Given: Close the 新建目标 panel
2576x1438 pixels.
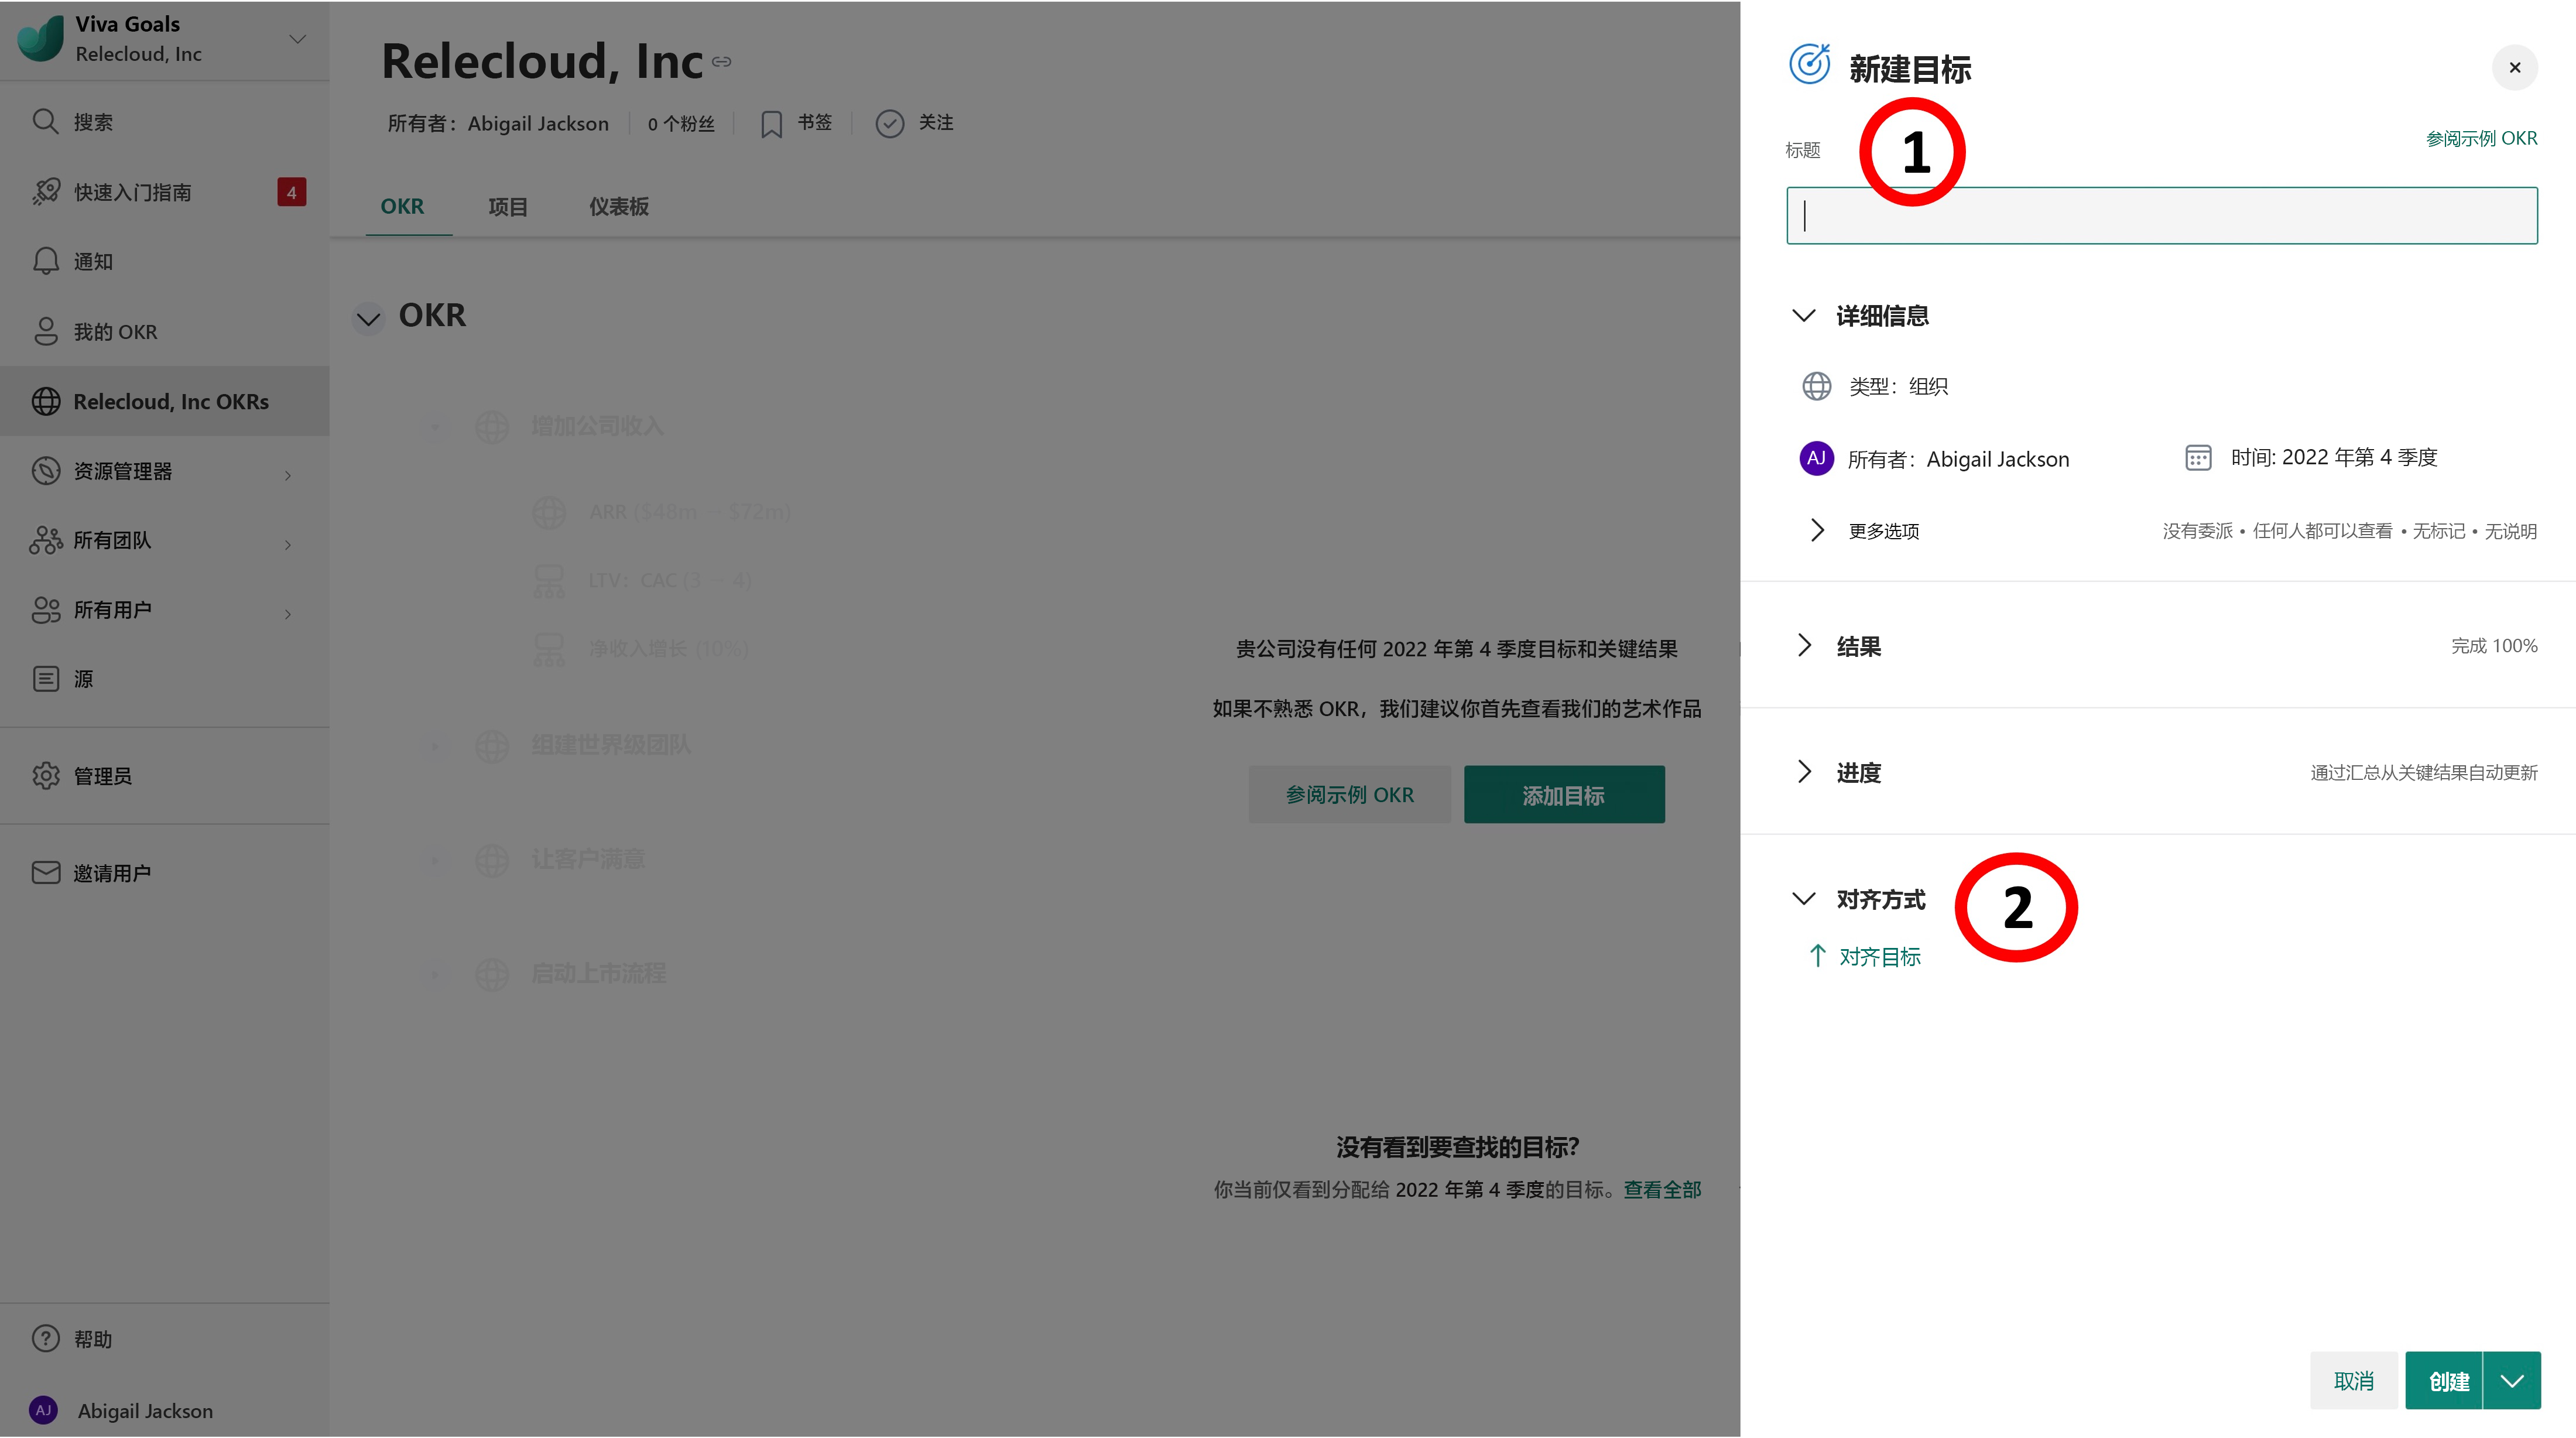Looking at the screenshot, I should [2514, 68].
